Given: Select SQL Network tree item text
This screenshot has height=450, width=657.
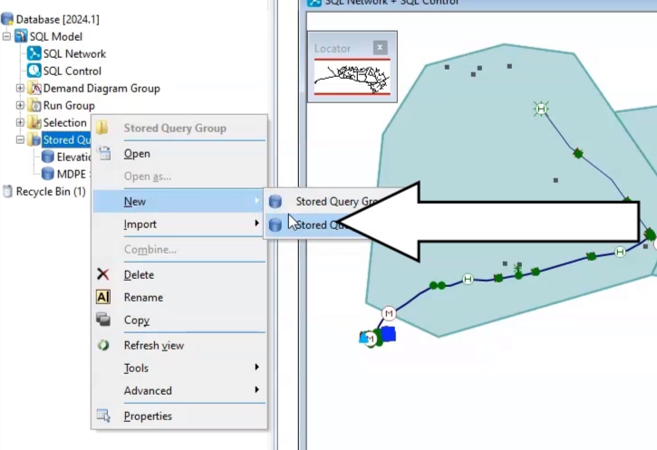Looking at the screenshot, I should pos(74,53).
